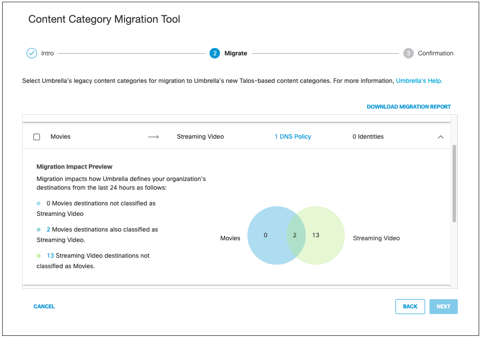Image resolution: width=480 pixels, height=338 pixels.
Task: Click the step 2 Migrate circle icon
Action: (x=215, y=53)
